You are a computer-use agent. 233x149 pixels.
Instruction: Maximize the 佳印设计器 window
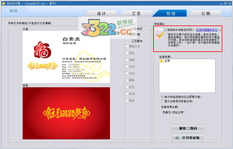(226, 3)
